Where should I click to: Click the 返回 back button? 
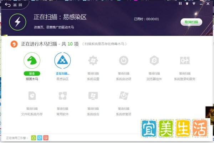click(x=14, y=5)
